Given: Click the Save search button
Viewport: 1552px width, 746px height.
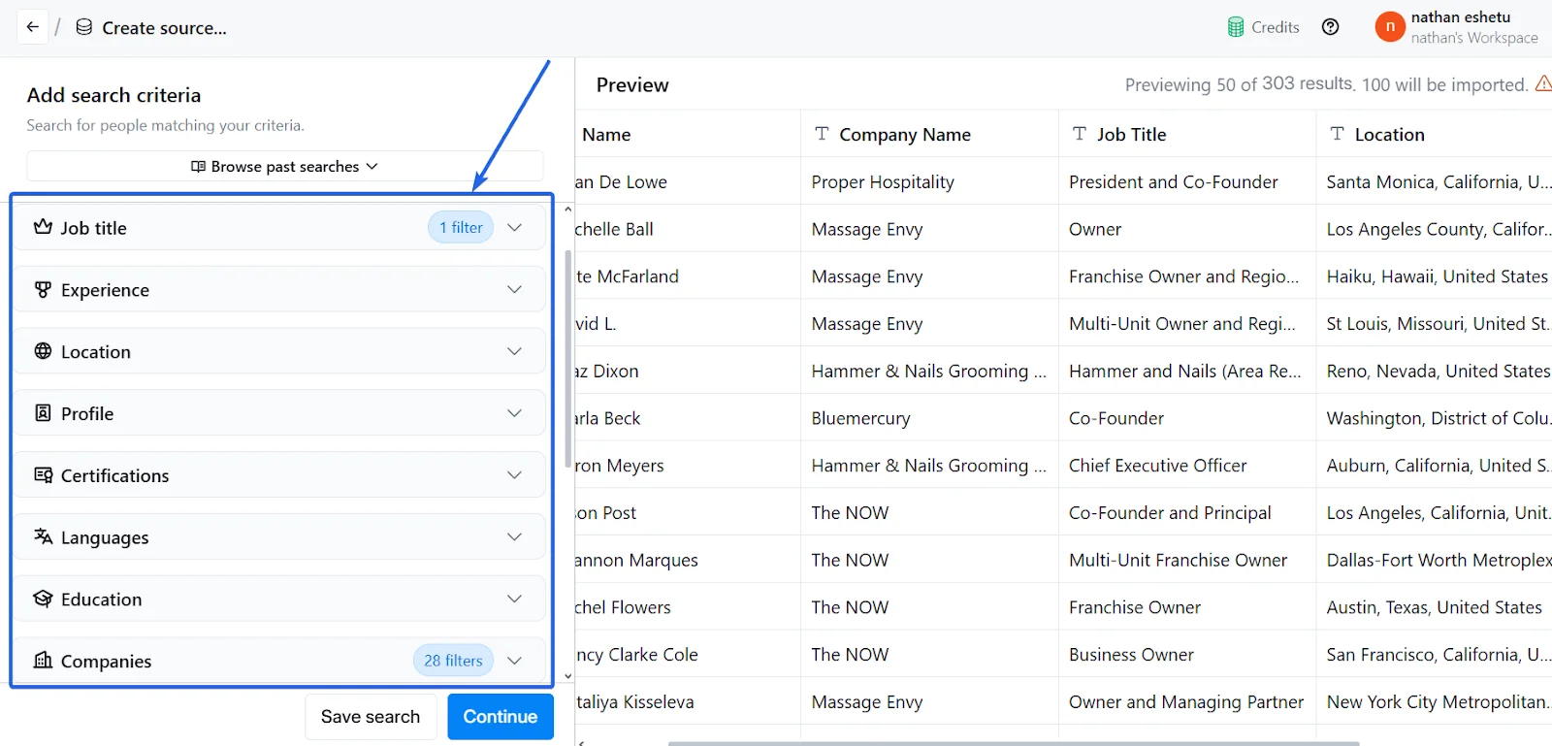Looking at the screenshot, I should pyautogui.click(x=371, y=716).
